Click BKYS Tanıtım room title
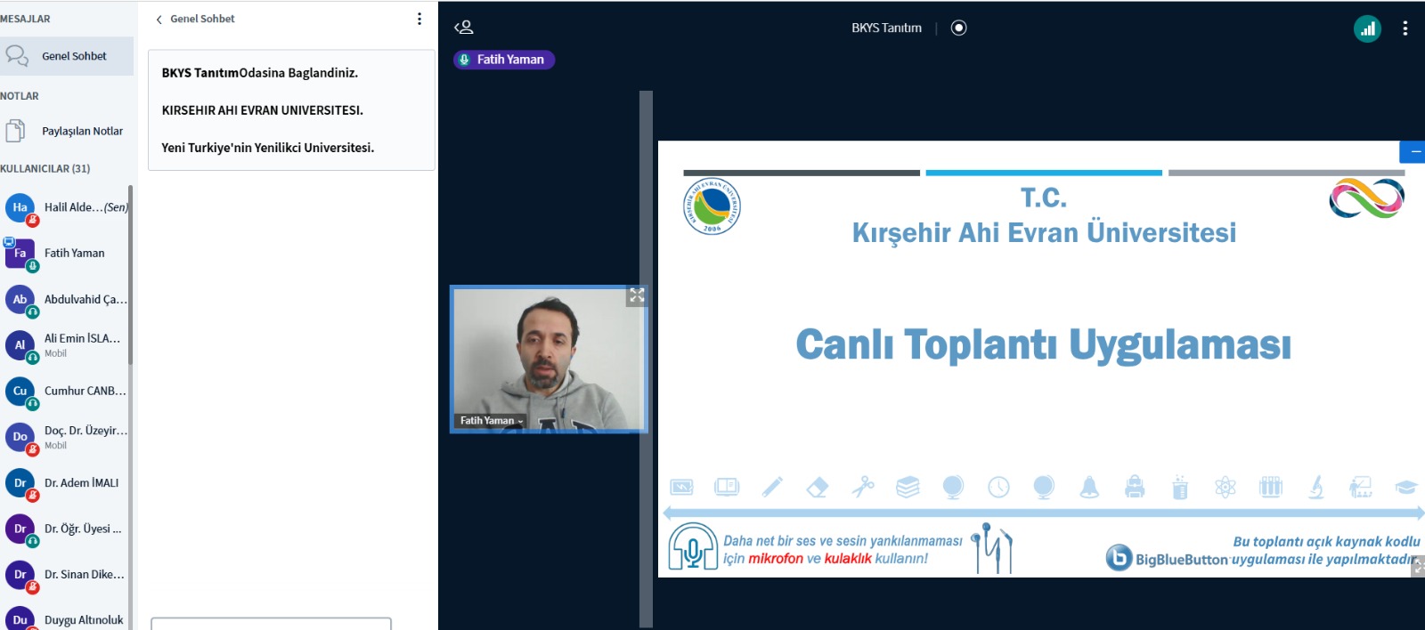The height and width of the screenshot is (630, 1425). tap(886, 28)
